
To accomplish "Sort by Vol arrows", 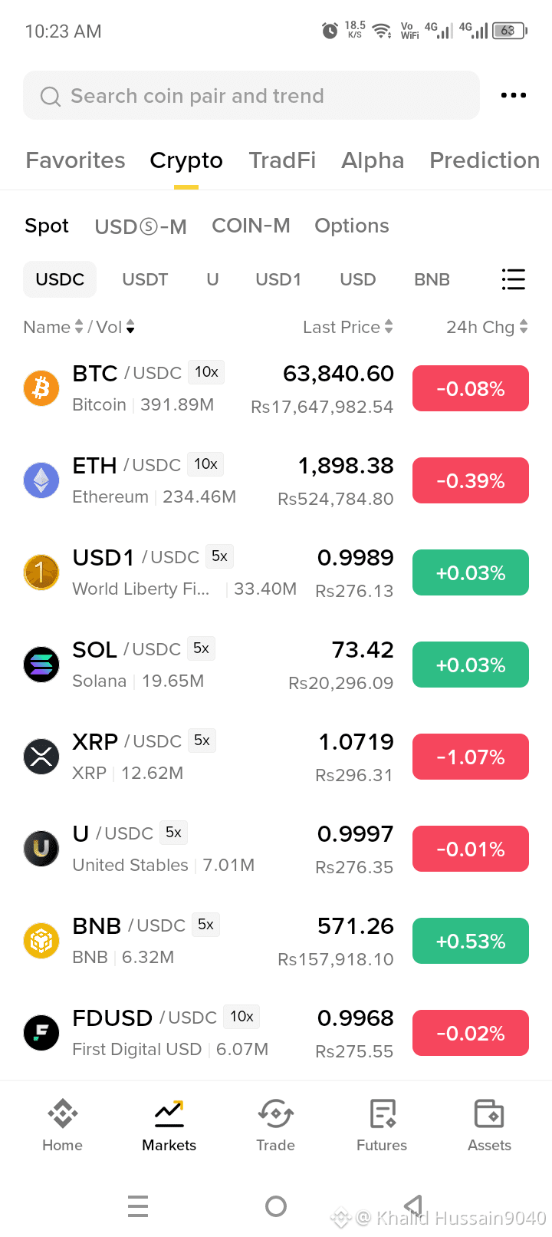I will (130, 327).
